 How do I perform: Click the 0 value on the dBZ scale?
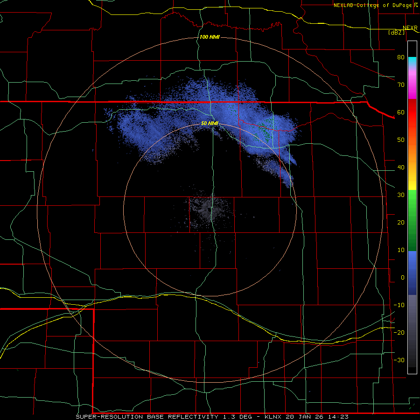click(403, 278)
